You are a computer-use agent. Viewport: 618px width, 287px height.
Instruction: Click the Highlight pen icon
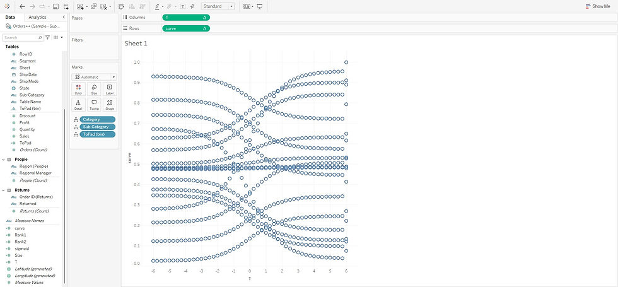(157, 6)
